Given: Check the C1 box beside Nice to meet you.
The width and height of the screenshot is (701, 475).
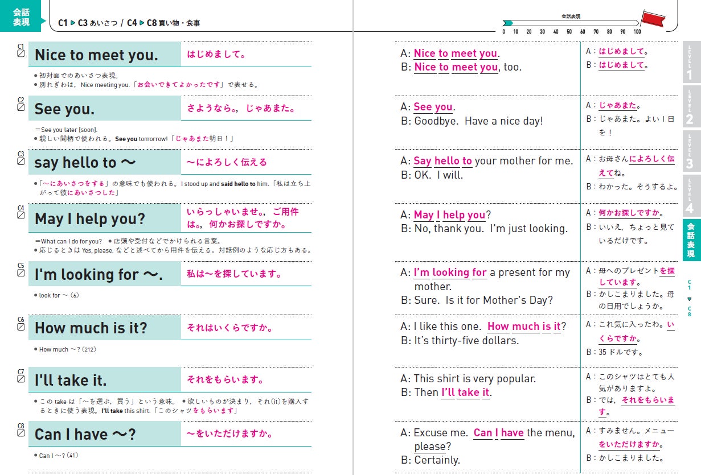Looking at the screenshot, I should (21, 53).
